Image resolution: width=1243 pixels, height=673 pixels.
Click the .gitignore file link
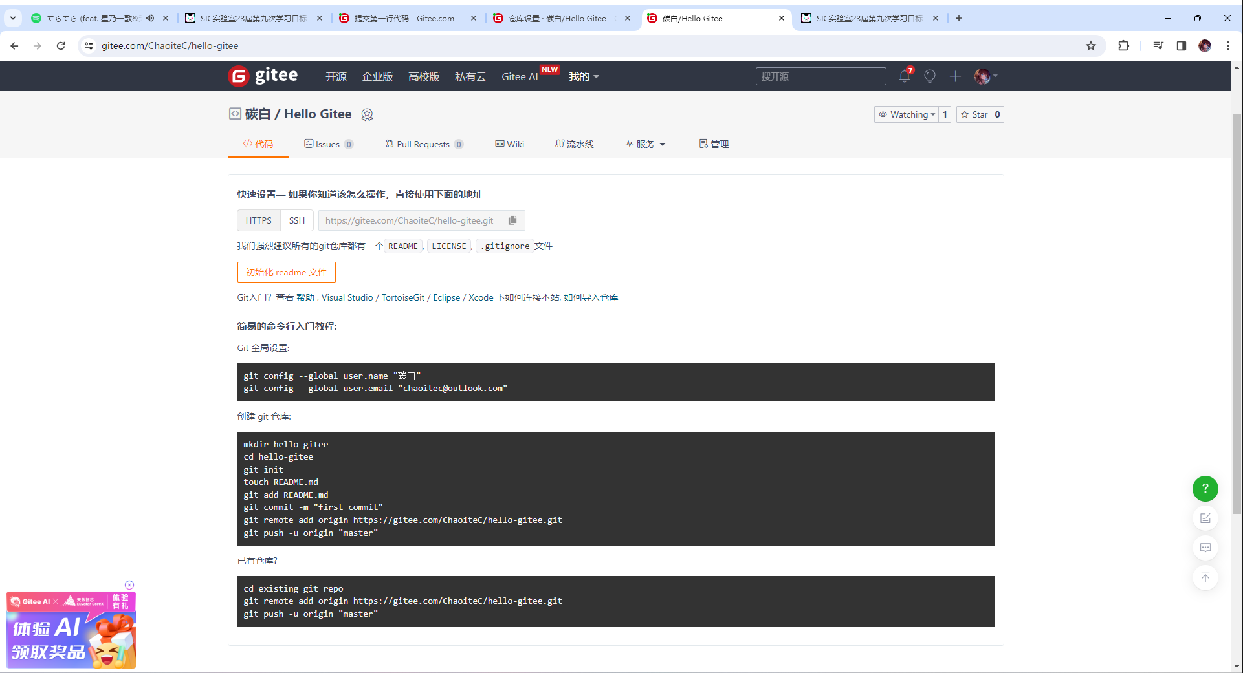505,246
